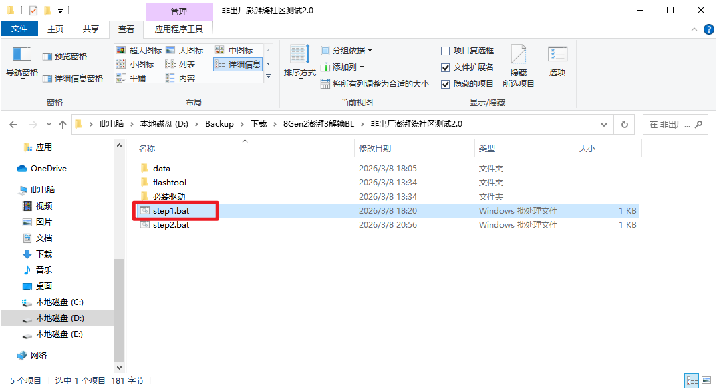Viewport: 717px width, 389px height.
Task: Toggle the Preview pane
Action: [64, 56]
